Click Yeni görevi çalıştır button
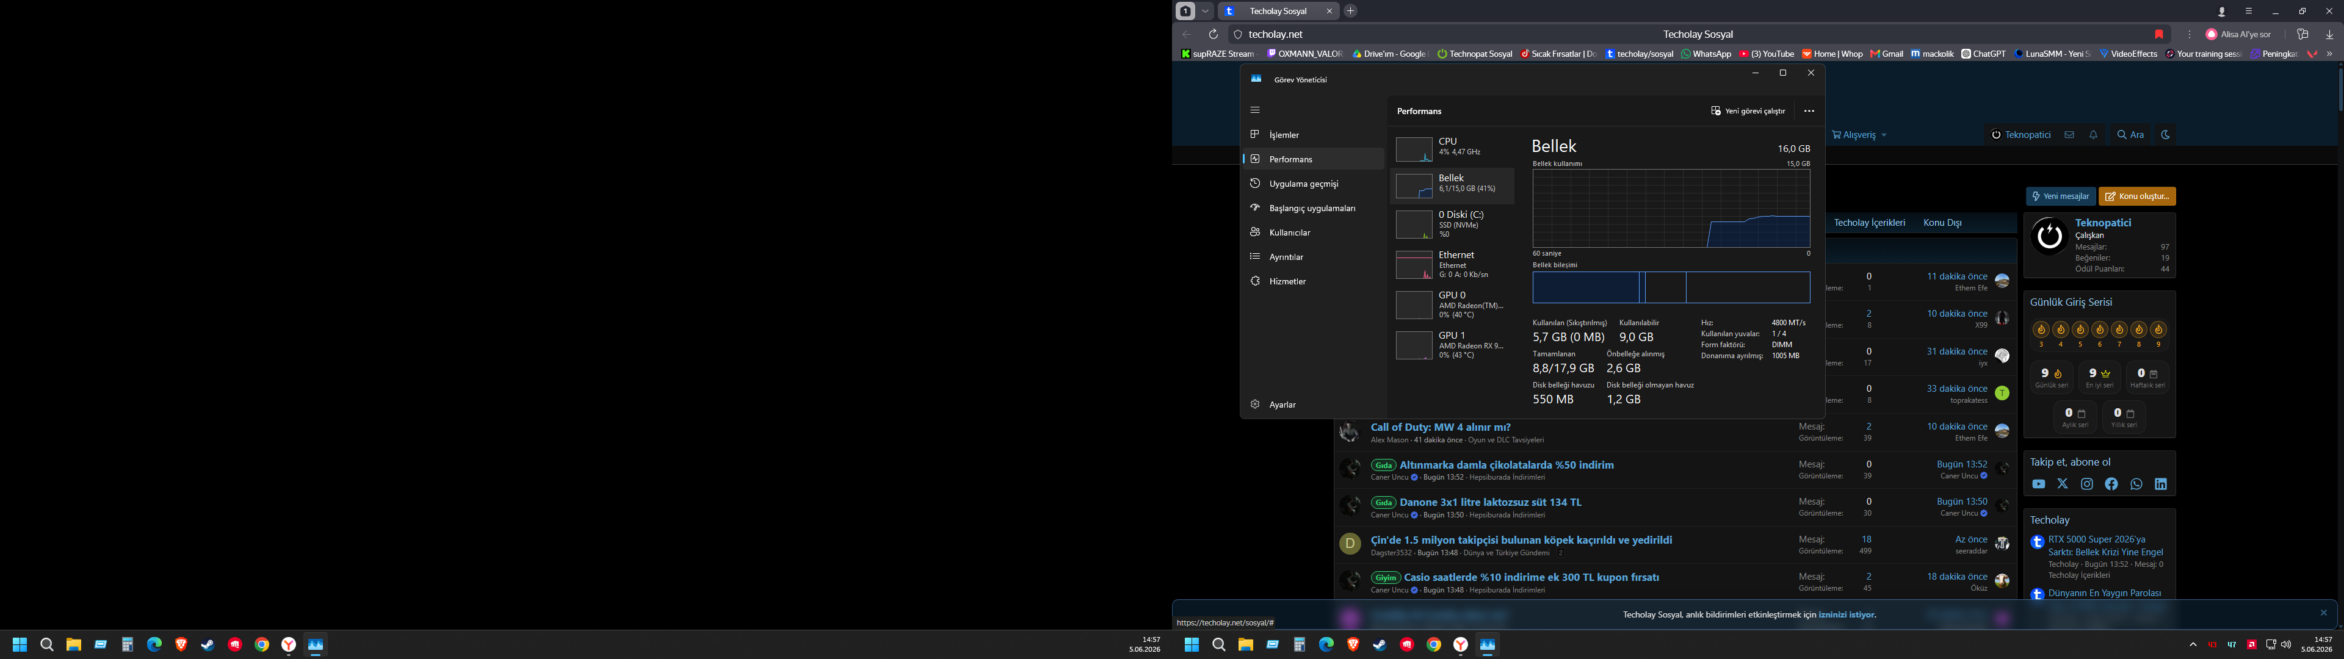Screen dimensions: 2344x659 [x=1748, y=111]
